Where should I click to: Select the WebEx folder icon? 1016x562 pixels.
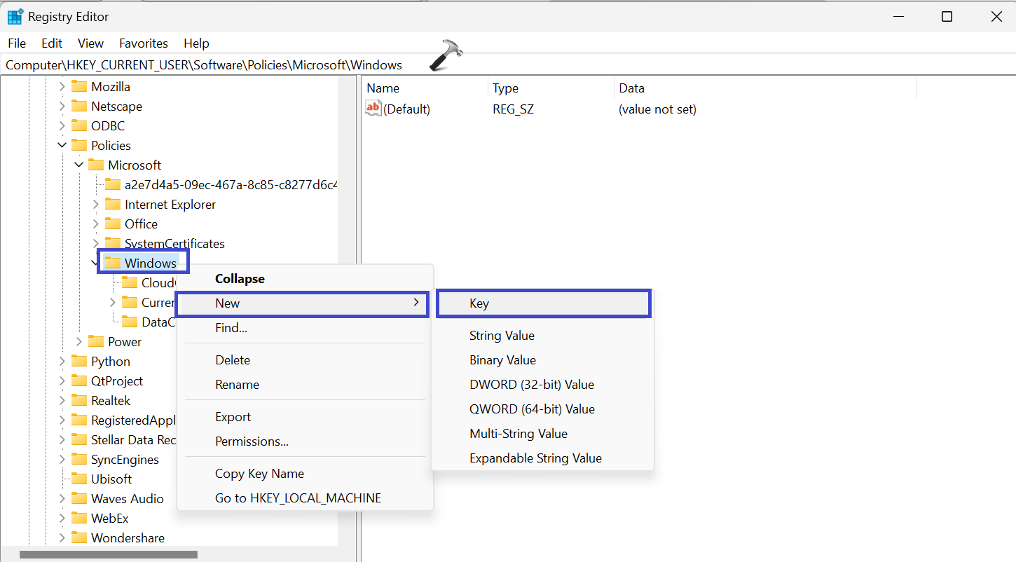[79, 519]
